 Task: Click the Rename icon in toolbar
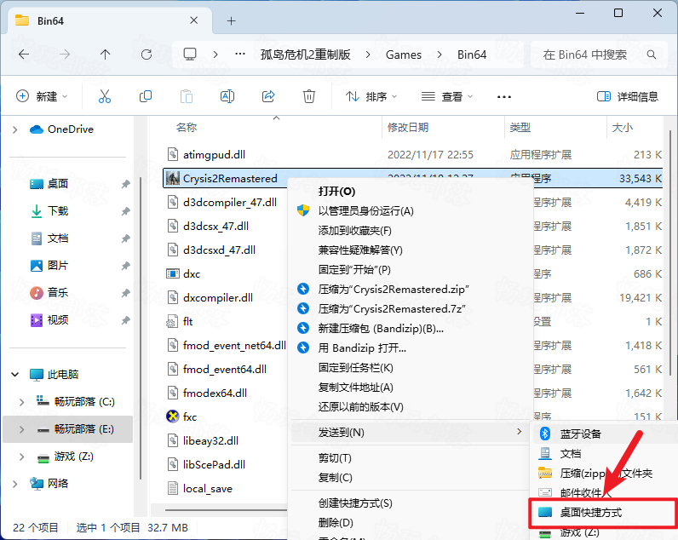[x=227, y=96]
